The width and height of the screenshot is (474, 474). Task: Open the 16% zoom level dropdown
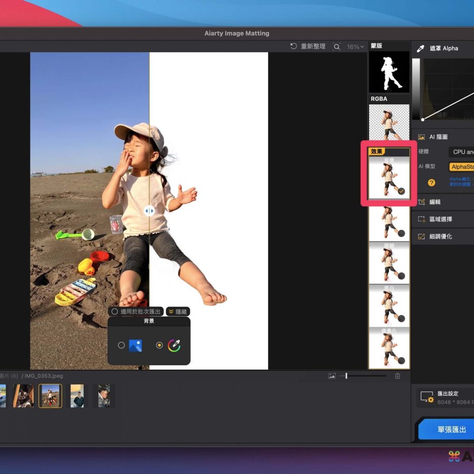355,47
